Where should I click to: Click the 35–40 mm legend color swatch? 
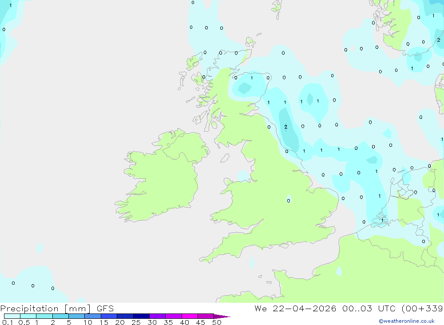coord(174,316)
